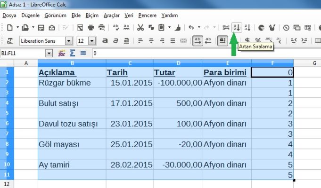Select column G header
Screen dimensions: 321x188
tap(314, 63)
